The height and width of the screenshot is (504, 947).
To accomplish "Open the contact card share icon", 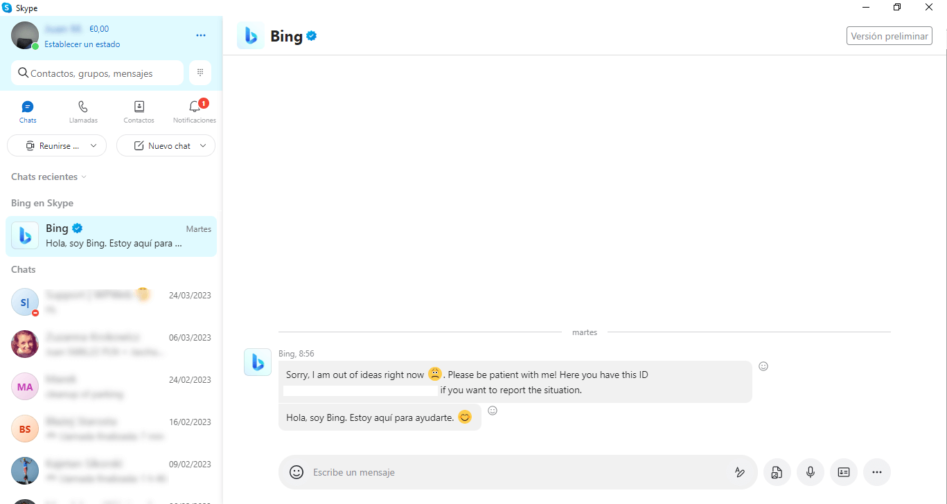I will pyautogui.click(x=844, y=472).
